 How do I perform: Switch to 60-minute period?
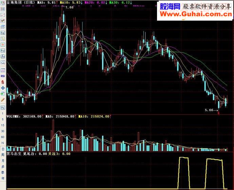click(2, 137)
